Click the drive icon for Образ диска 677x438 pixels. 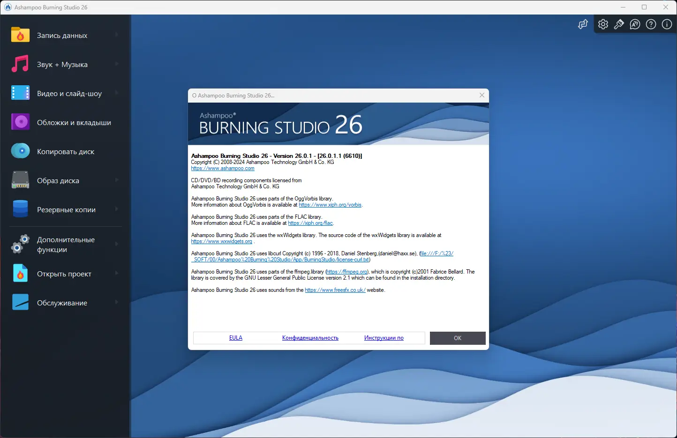click(20, 180)
